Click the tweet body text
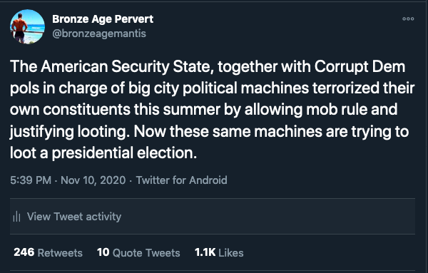Screen dimensions: 428x273 point(212,110)
